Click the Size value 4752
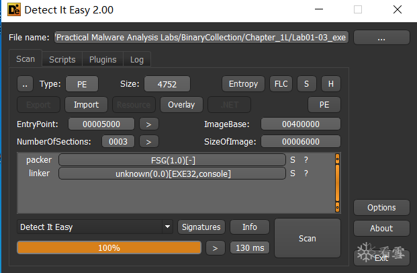Screen dimensions: 417x273 tap(167, 84)
